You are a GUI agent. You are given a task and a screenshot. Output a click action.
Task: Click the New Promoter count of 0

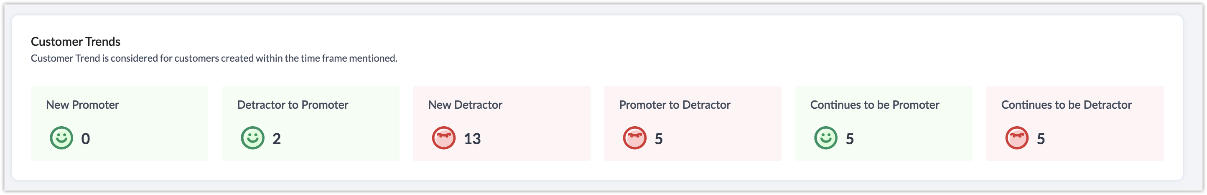click(x=85, y=139)
